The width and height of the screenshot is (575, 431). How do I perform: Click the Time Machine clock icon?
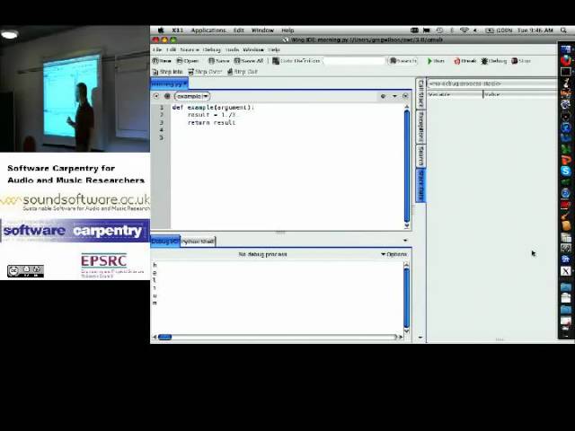[439, 31]
